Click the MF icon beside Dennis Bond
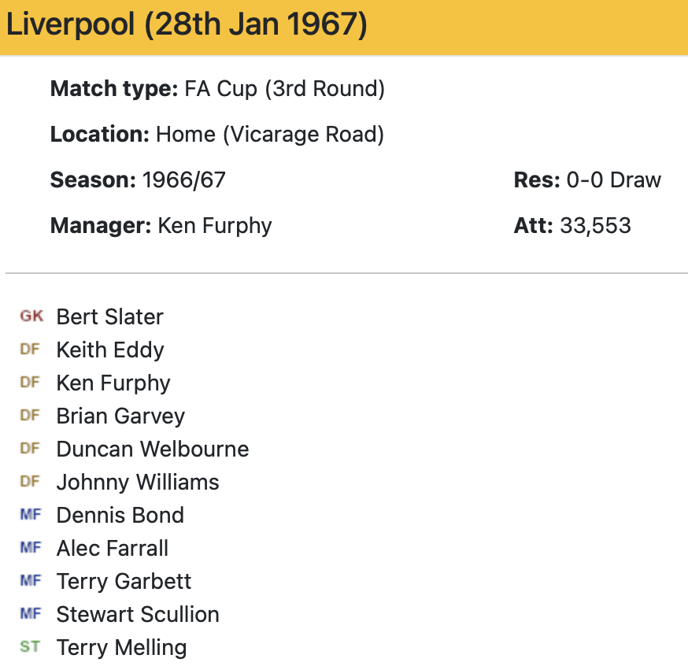Screen dimensions: 688x666 coord(30,515)
